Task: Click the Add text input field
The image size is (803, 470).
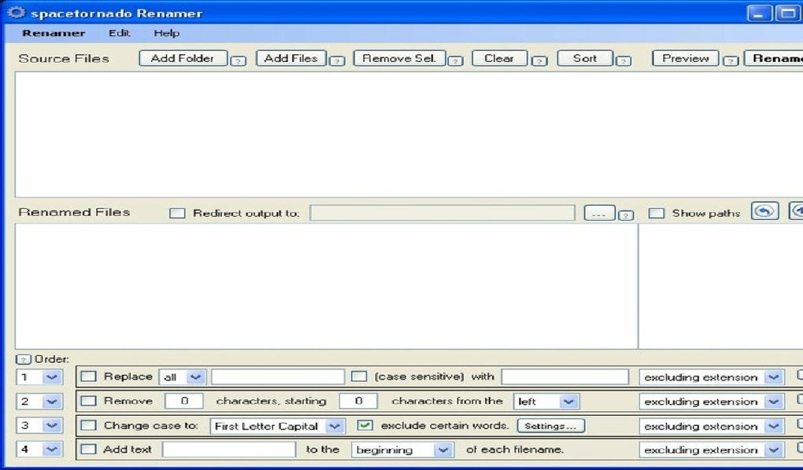Action: pos(229,450)
